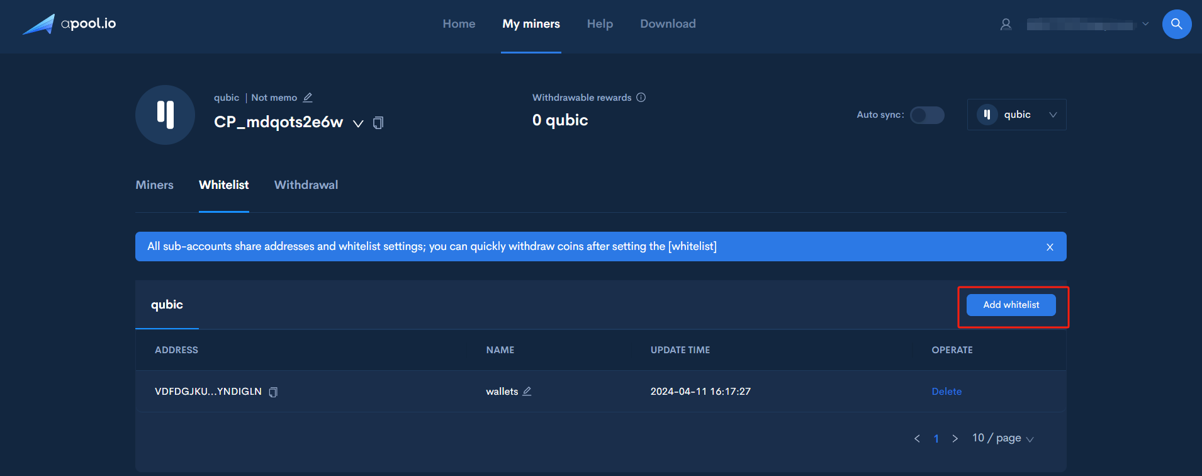Copy sub-account name CP_mdqots2e6w
The image size is (1202, 476).
378,123
